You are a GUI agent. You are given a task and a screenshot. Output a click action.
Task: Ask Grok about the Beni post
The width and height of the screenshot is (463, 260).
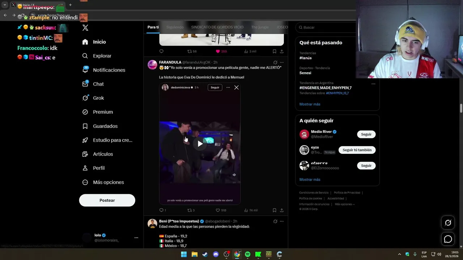[x=275, y=221]
